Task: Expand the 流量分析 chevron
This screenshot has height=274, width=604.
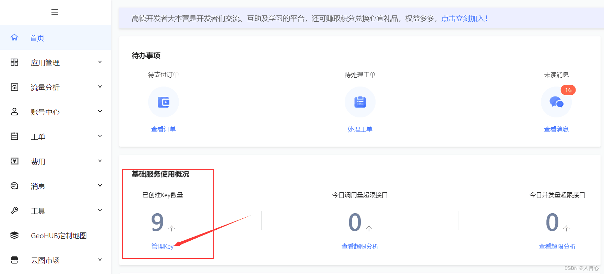Action: click(x=100, y=87)
